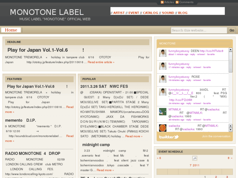Image resolution: width=238 pixels, height=178 pixels.
Task: Open the t.co/PZr2tMt tweet link
Action: click(x=181, y=100)
